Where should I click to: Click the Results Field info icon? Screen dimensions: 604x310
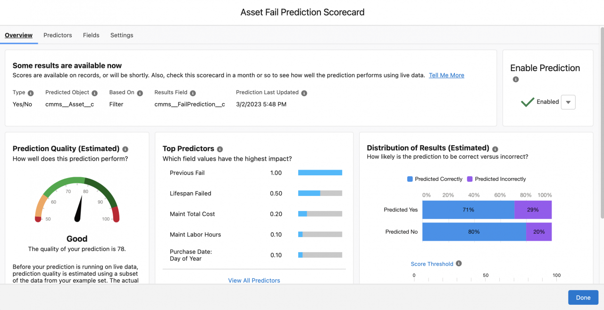tap(193, 93)
